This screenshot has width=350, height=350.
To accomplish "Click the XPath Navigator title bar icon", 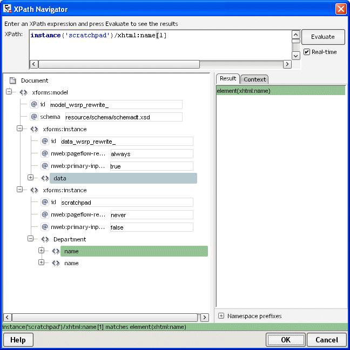I will (x=8, y=9).
